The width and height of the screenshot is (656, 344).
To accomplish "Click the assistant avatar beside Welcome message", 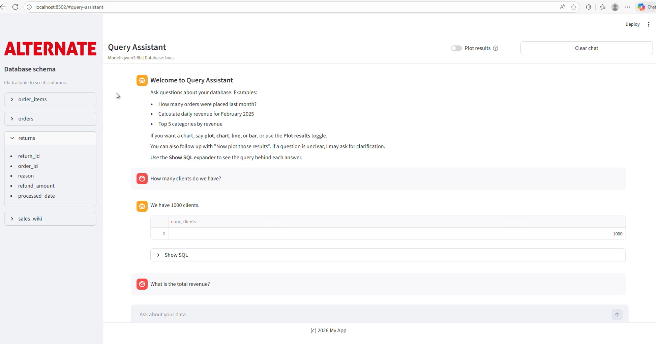I will pos(142,80).
